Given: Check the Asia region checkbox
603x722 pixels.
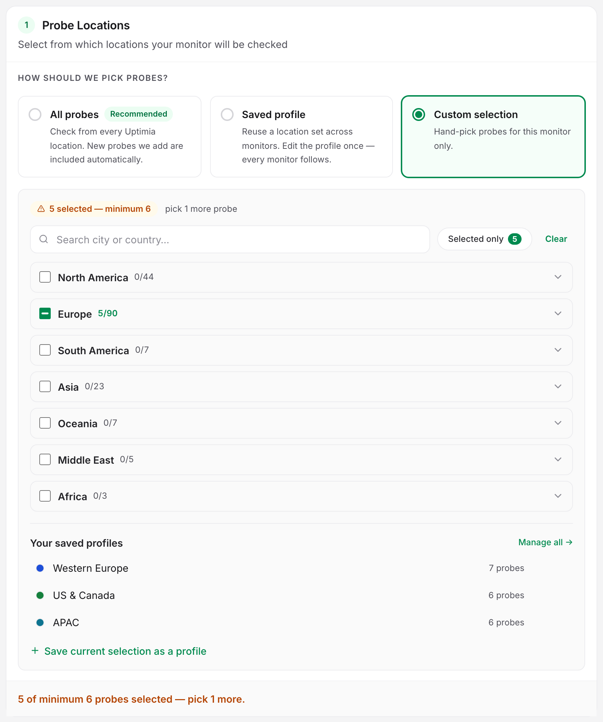Looking at the screenshot, I should [45, 386].
